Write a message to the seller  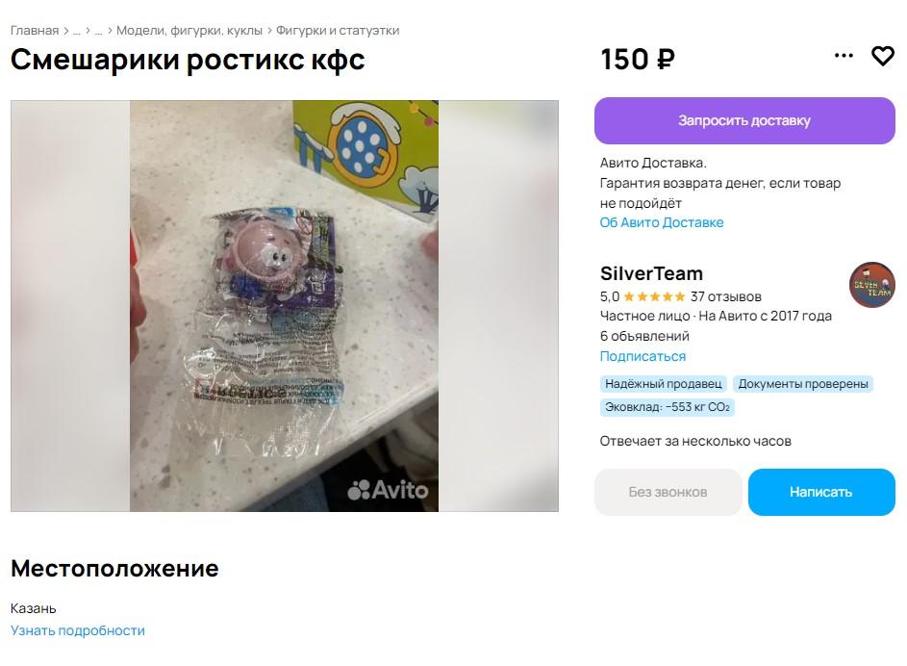821,492
